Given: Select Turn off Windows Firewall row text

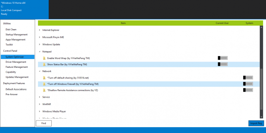Looking at the screenshot, I should 73,84.
